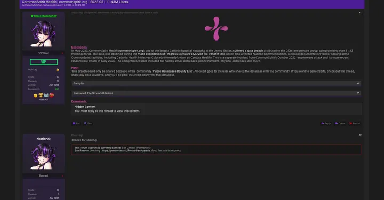The image size is (384, 200).
Task: Click the 'Downloads:' heading
Action: pyautogui.click(x=79, y=101)
